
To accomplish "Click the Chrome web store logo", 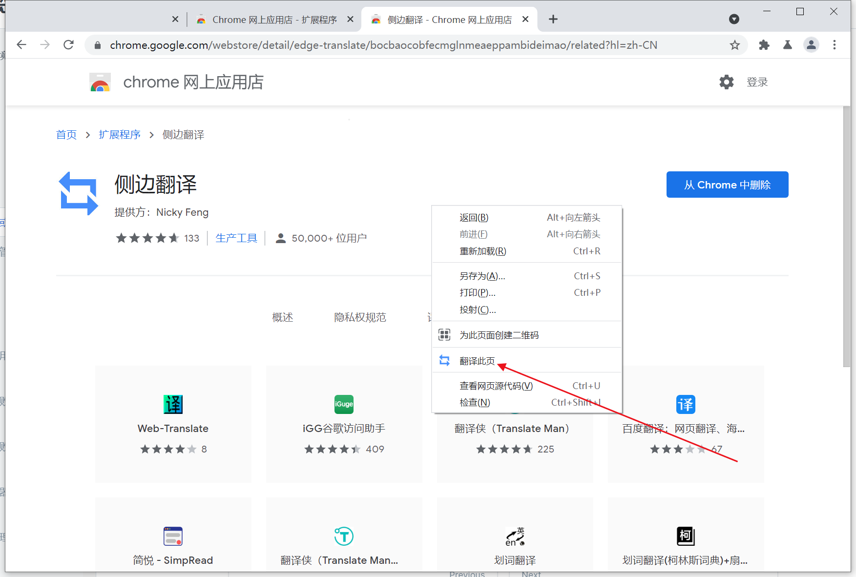I will 100,82.
